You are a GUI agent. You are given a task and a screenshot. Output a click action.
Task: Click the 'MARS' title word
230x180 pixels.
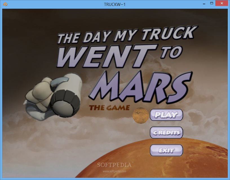(140, 87)
